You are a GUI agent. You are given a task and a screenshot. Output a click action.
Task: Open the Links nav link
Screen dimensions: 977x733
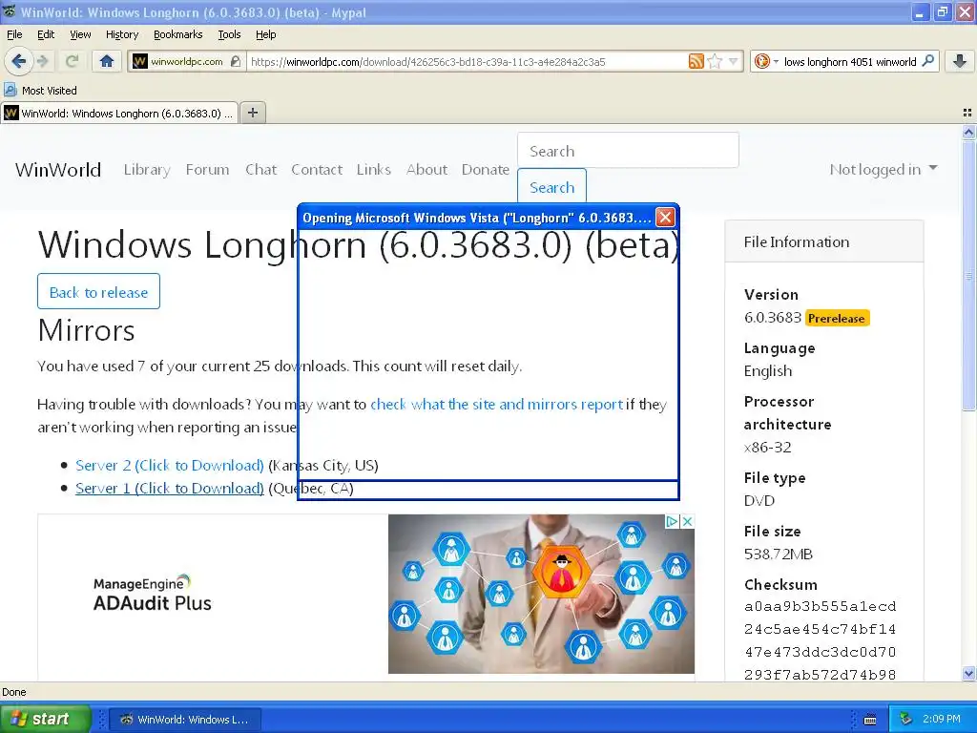tap(374, 170)
